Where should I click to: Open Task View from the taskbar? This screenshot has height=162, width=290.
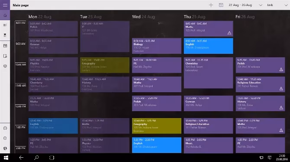click(x=52, y=158)
